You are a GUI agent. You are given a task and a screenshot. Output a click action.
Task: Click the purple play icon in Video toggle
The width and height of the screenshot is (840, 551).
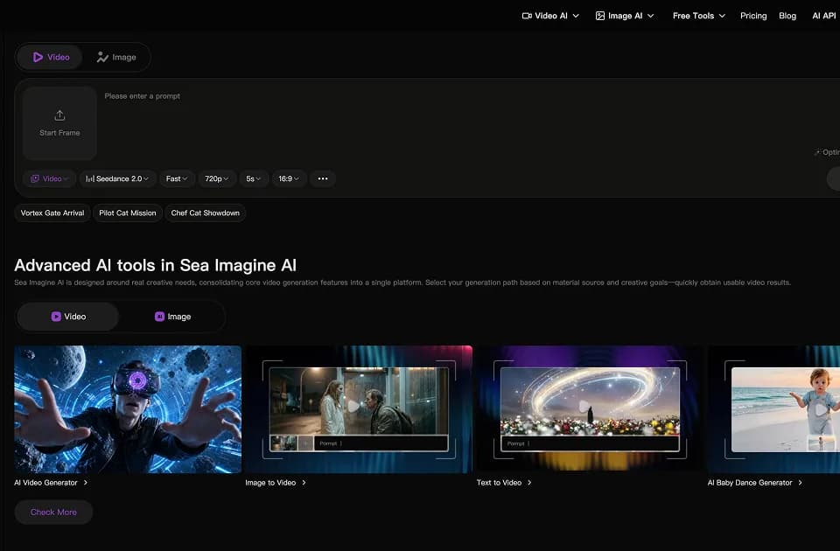(x=56, y=317)
